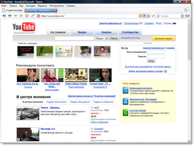Screen dimensions: 194x146
Task: Open the Закладки menu
Action: coord(30,6)
